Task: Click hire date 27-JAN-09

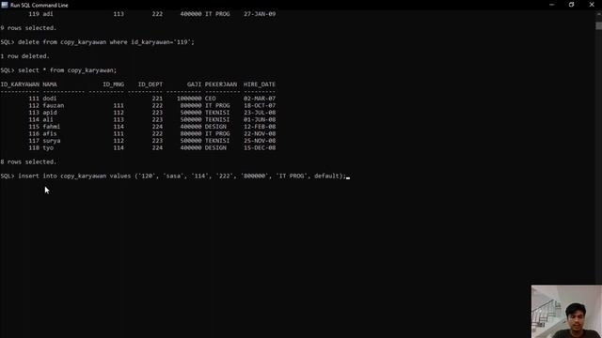Action: point(260,14)
